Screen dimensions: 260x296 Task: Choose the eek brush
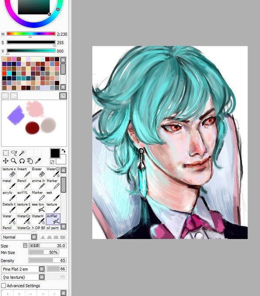click(x=53, y=196)
